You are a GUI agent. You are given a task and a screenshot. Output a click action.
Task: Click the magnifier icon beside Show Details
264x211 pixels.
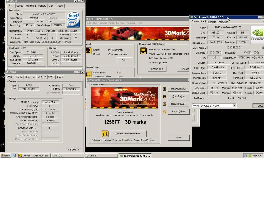[164, 112]
